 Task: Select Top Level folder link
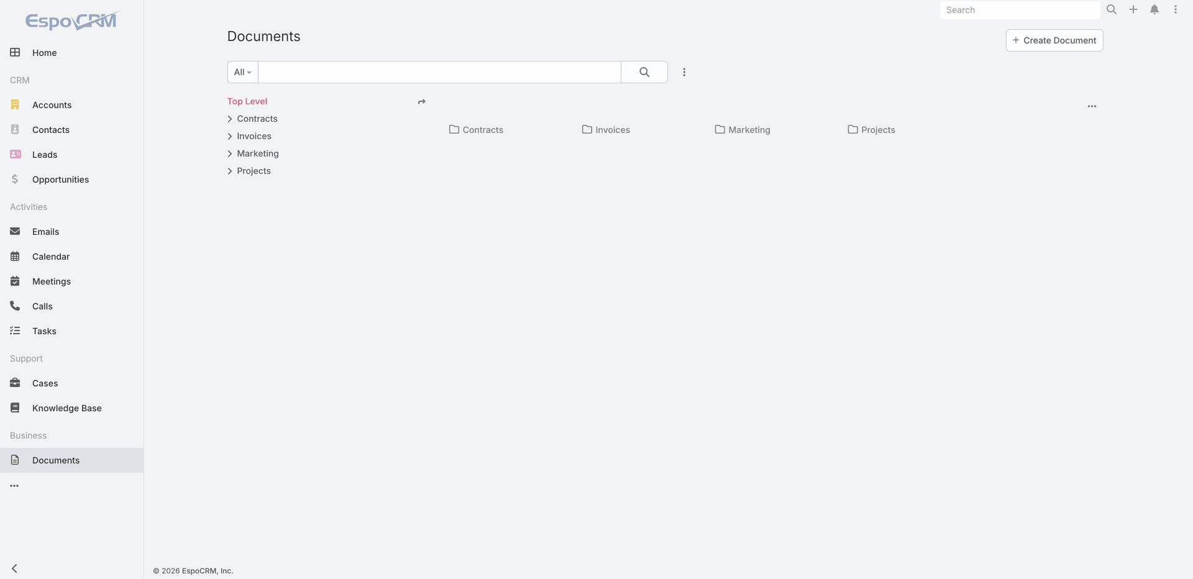coord(247,101)
